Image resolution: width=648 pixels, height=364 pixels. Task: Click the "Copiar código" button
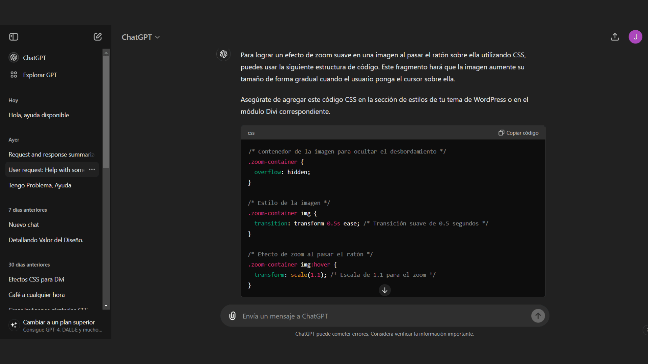518,133
